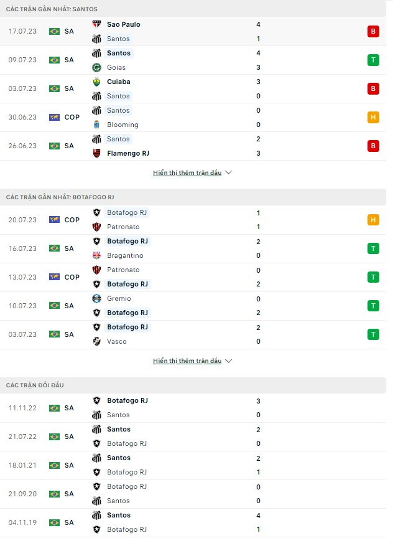
Task: Click chevron beside Botafogo 'Hiển thị thêm trận đấu'
Action: click(229, 361)
